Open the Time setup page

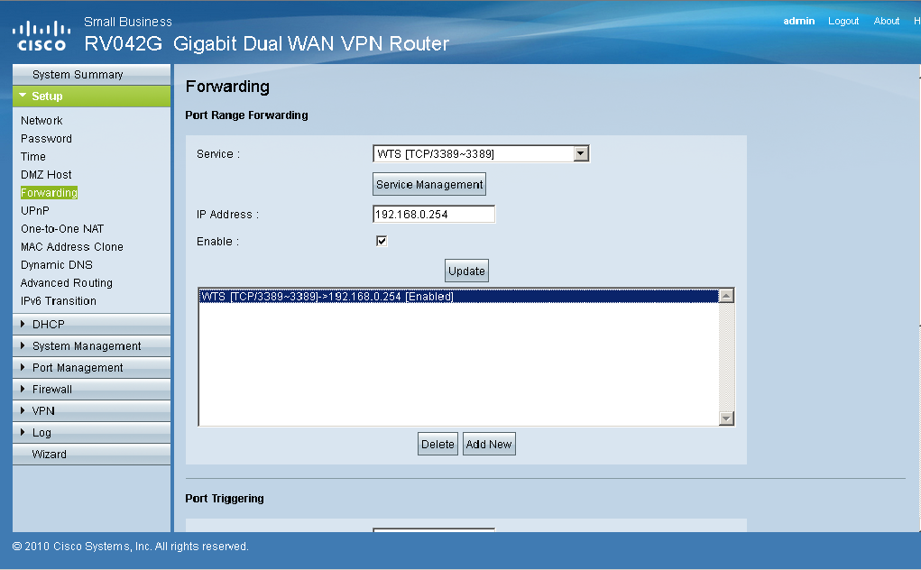(32, 157)
